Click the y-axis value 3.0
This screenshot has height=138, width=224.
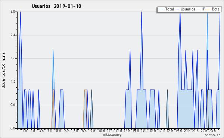tap(13, 12)
